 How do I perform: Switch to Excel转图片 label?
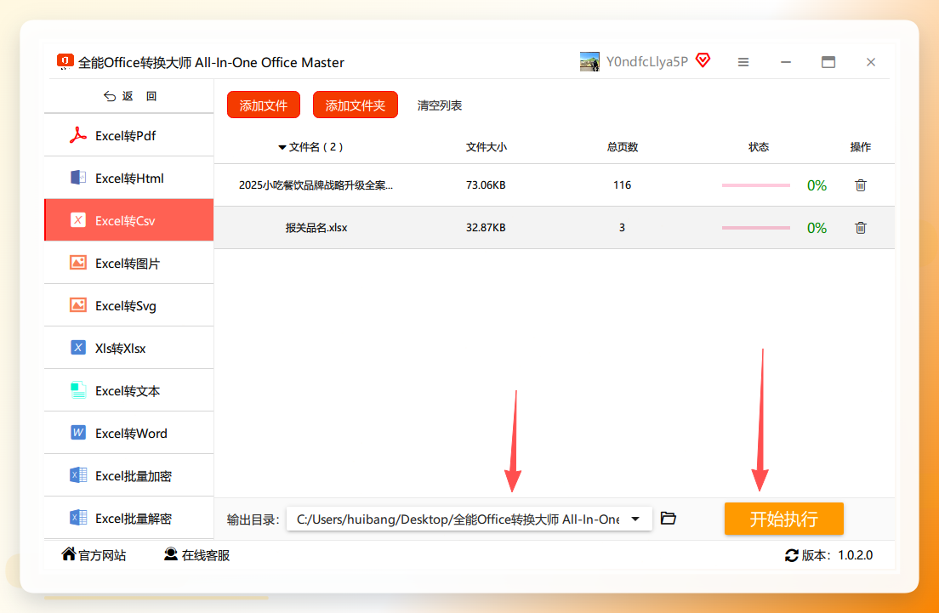tap(128, 264)
